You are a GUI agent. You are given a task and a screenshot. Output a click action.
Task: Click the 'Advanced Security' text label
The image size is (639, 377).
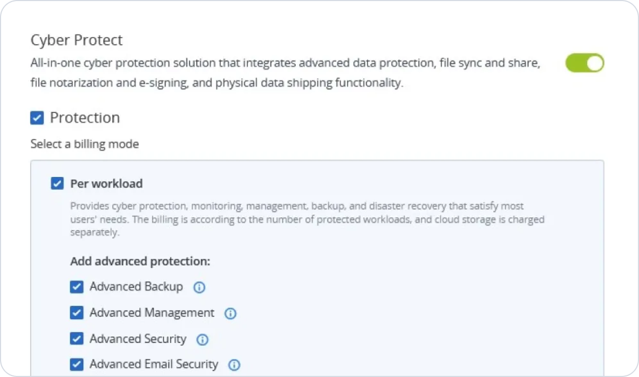point(138,339)
